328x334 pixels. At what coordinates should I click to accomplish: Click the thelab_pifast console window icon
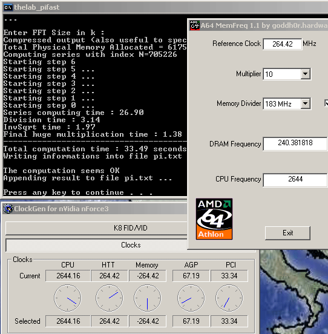8,7
